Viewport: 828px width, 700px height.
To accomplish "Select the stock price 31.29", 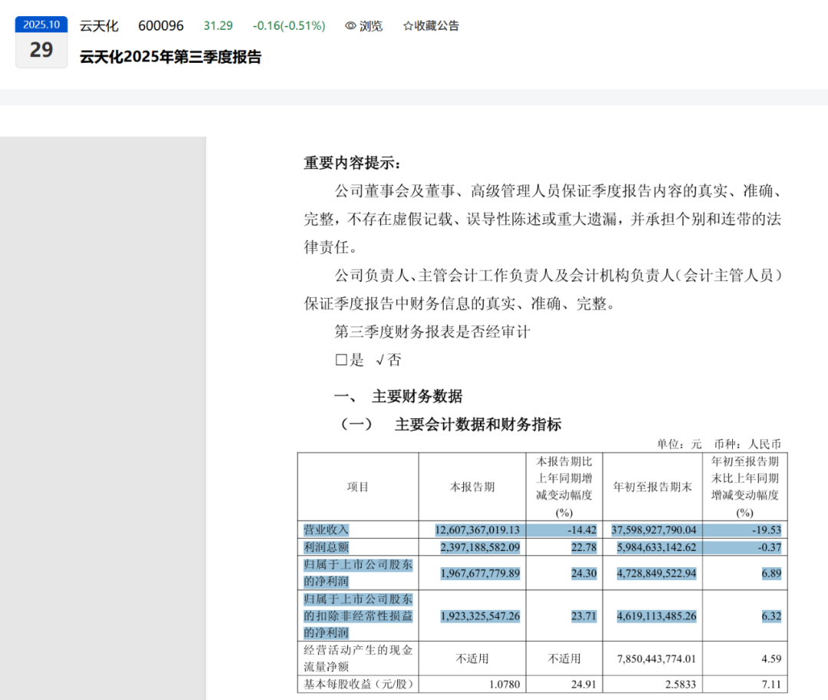I will click(x=219, y=26).
